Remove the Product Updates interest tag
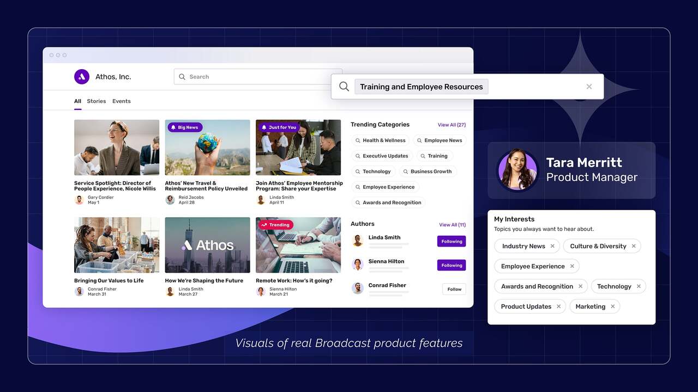The image size is (698, 392). (x=558, y=307)
